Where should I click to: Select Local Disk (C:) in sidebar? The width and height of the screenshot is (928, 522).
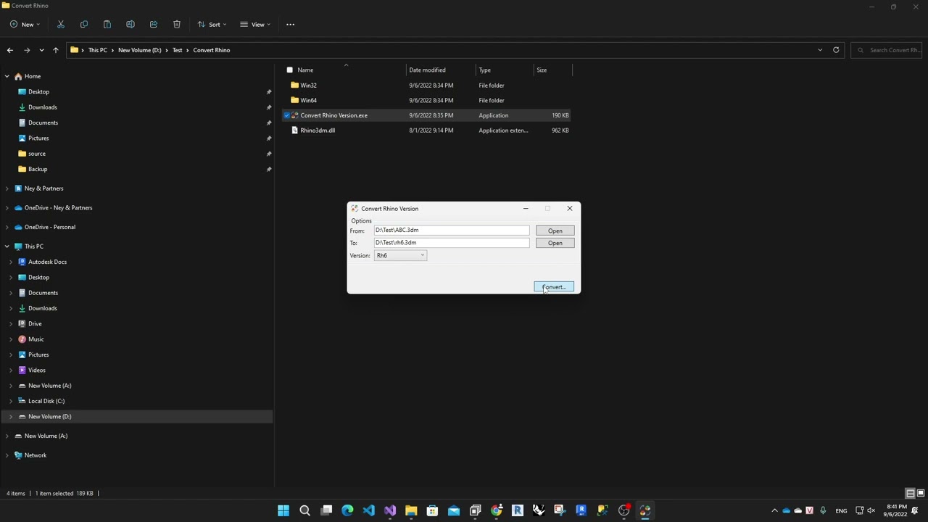46,401
